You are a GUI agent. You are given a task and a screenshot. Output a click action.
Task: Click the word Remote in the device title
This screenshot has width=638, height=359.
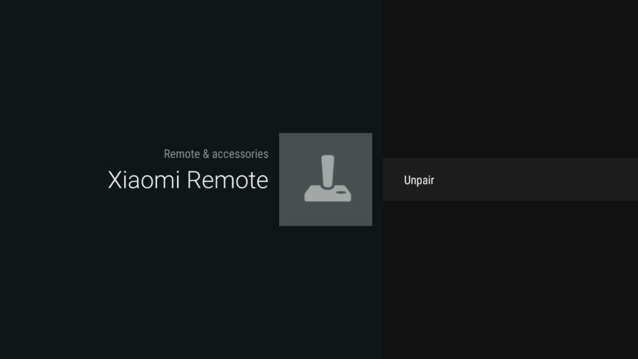[227, 180]
